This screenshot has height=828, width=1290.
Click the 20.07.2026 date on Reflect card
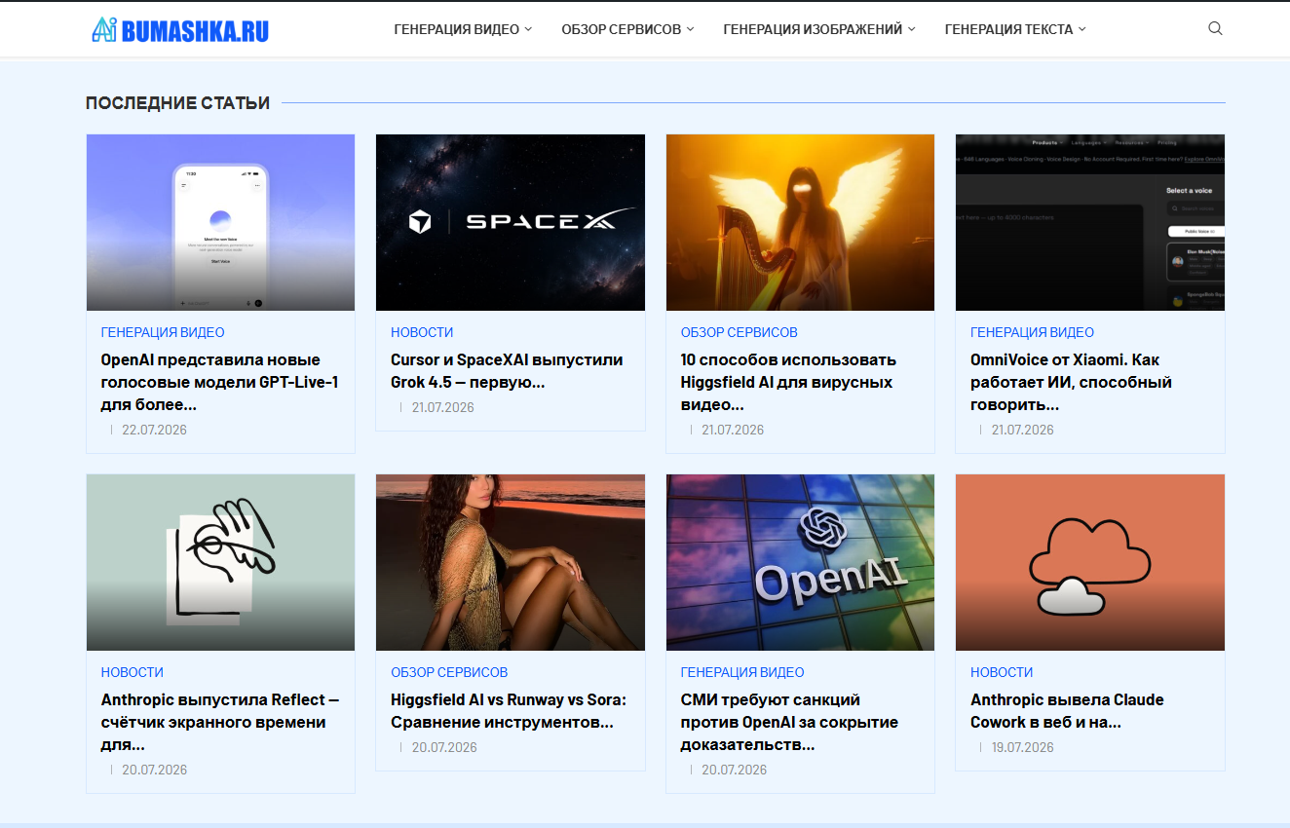[x=154, y=770]
